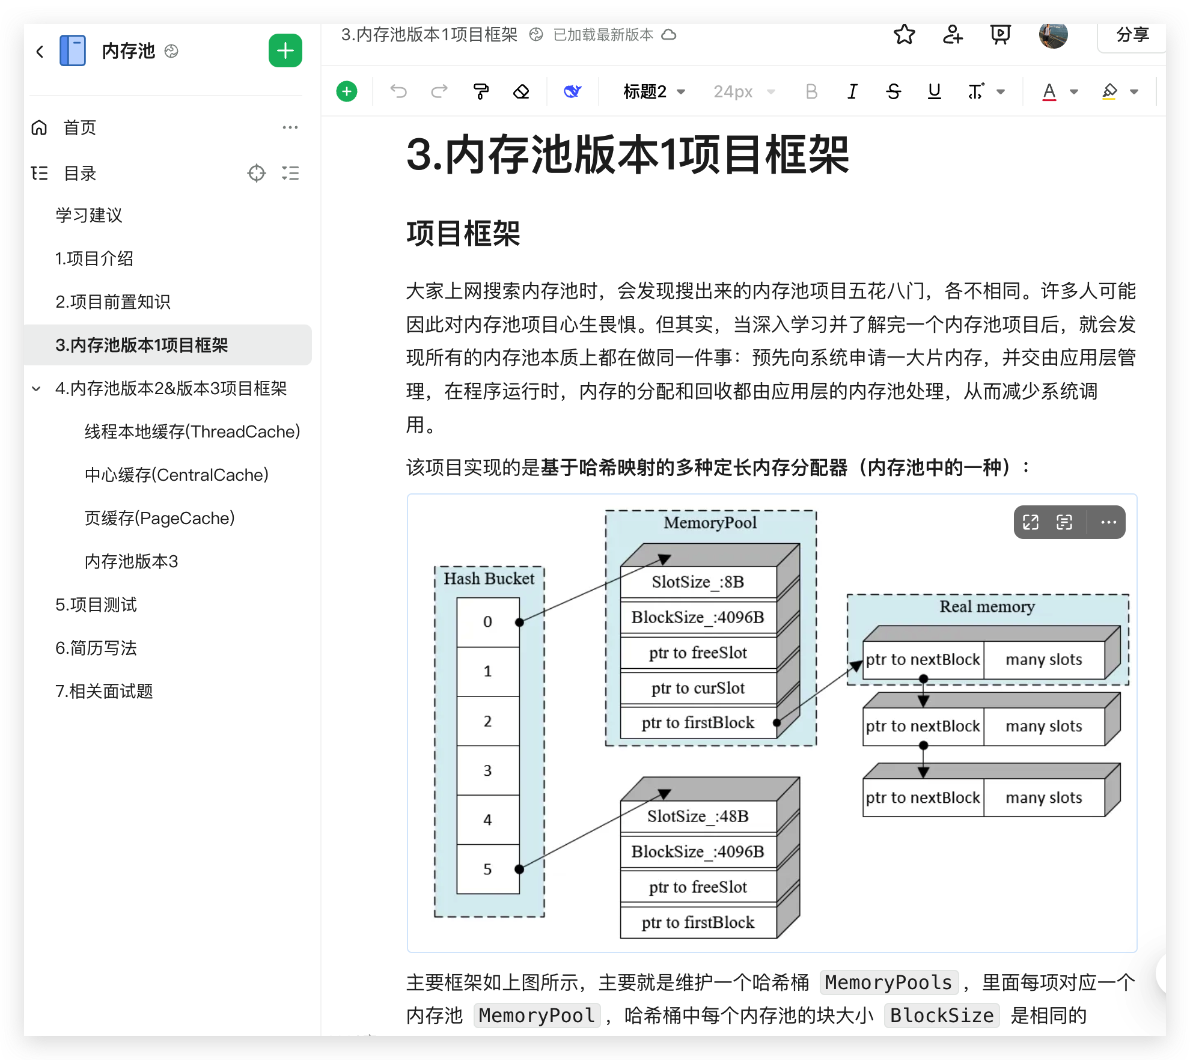
Task: Toggle underline formatting
Action: click(x=934, y=91)
